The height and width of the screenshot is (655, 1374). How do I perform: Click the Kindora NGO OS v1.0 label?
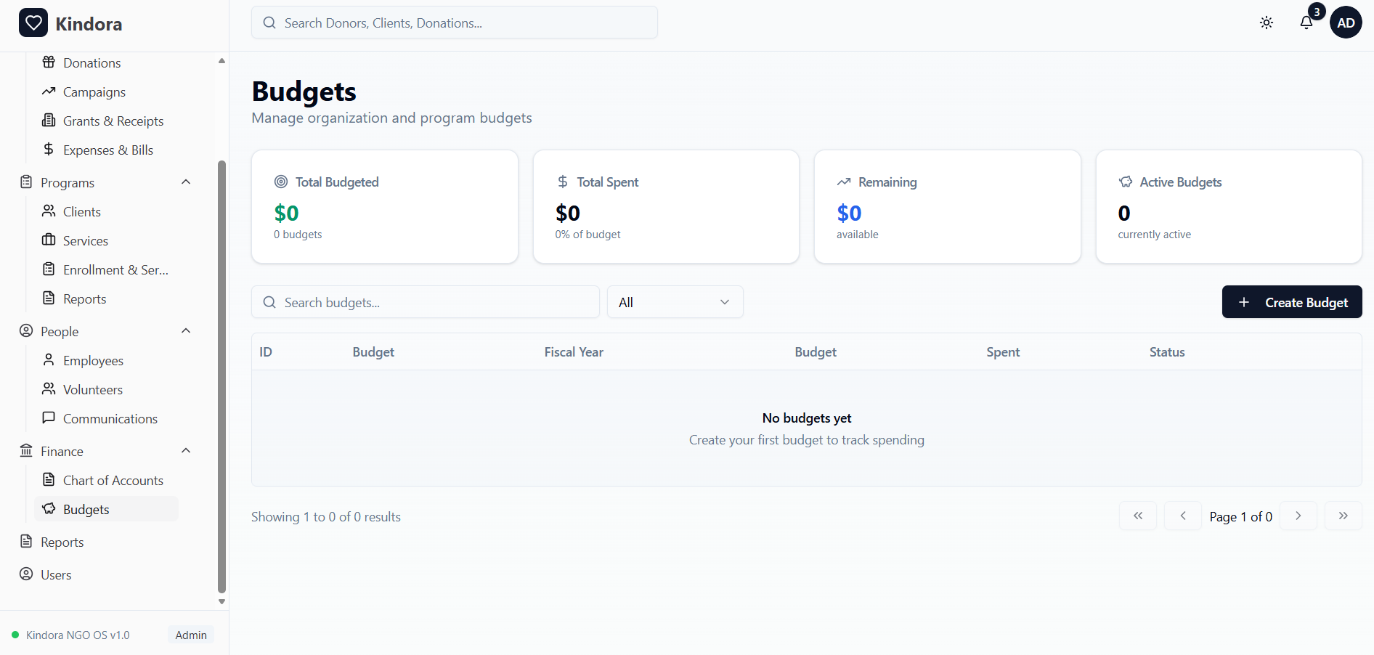(x=78, y=635)
